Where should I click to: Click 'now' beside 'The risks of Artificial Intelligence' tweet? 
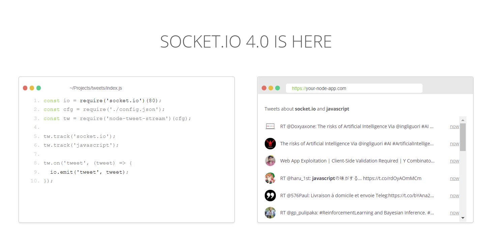(455, 144)
